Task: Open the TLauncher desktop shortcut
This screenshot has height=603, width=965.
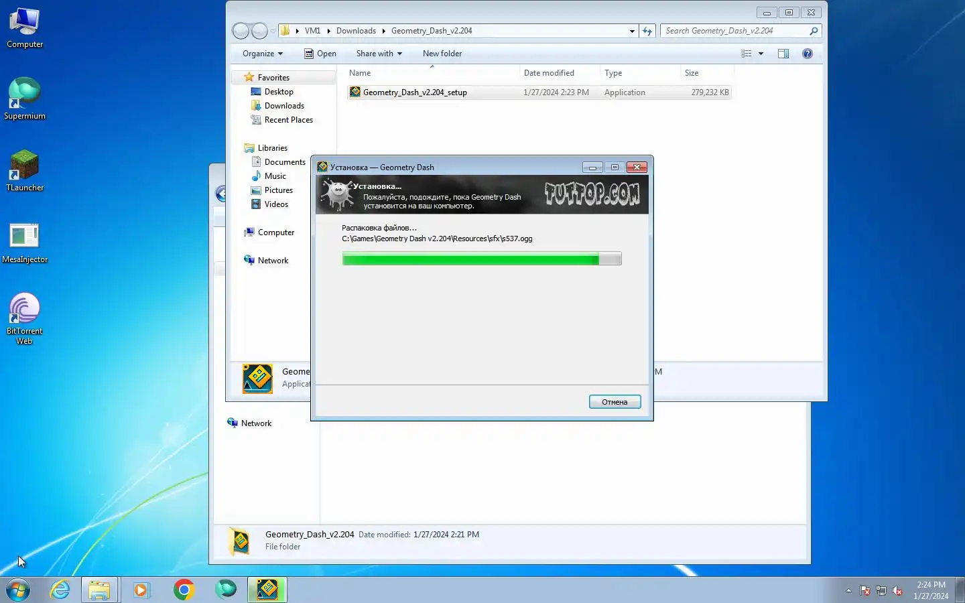Action: [x=25, y=171]
